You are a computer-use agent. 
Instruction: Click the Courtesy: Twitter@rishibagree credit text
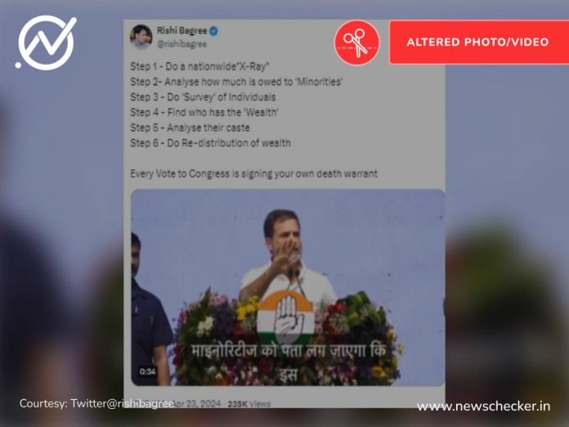pos(96,403)
